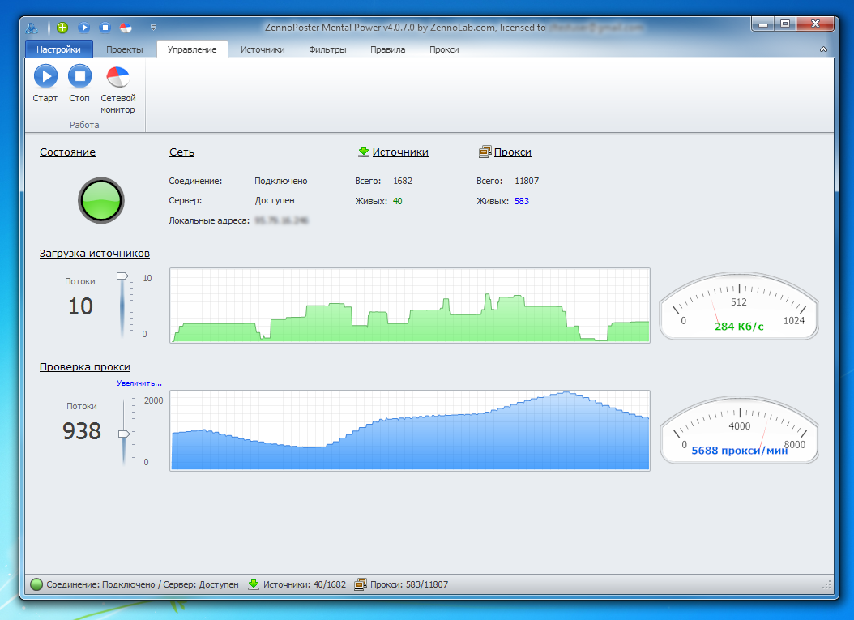
Task: Select the Управление tab
Action: tap(192, 49)
